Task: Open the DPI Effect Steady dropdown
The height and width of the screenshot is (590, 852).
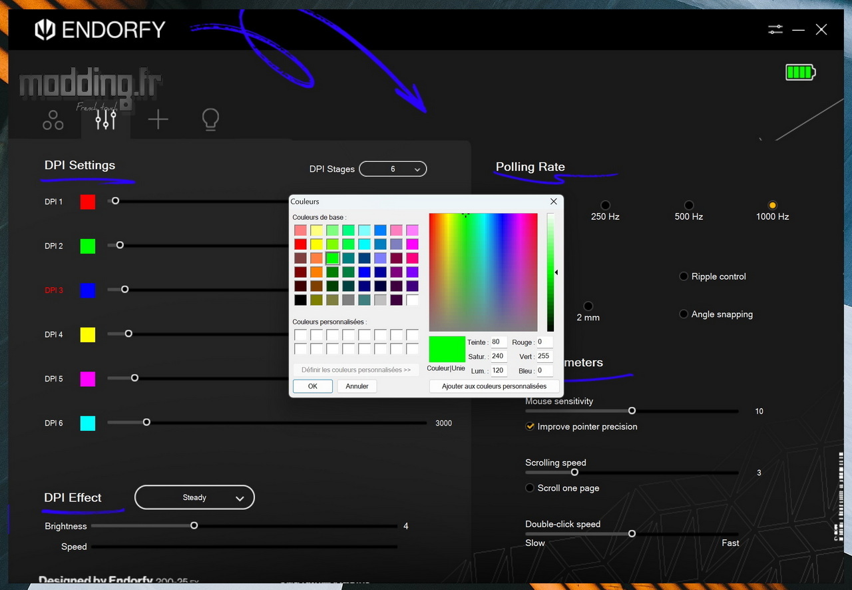Action: 194,497
